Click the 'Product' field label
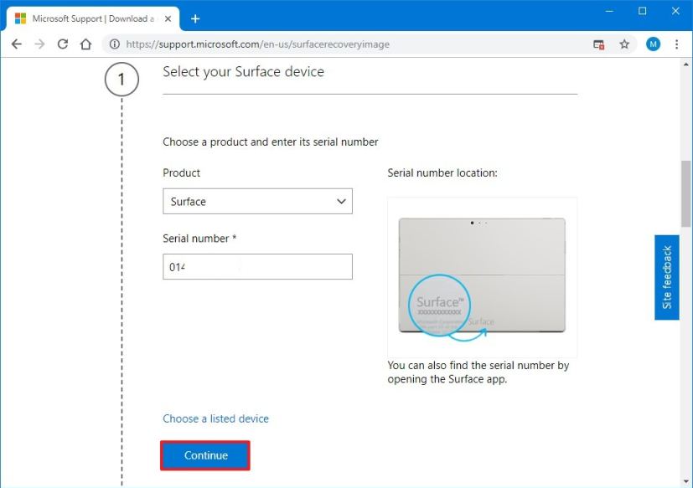The height and width of the screenshot is (488, 693). (181, 172)
